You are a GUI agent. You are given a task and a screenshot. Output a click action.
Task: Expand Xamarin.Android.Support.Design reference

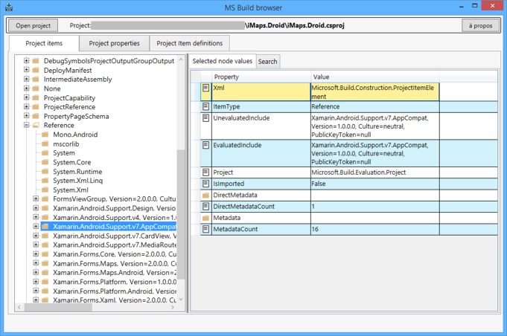pyautogui.click(x=36, y=208)
